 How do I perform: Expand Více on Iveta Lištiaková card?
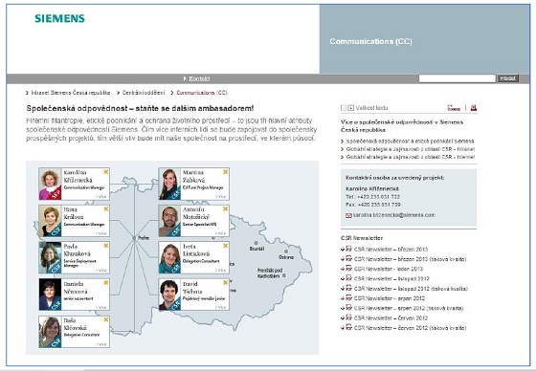(220, 271)
